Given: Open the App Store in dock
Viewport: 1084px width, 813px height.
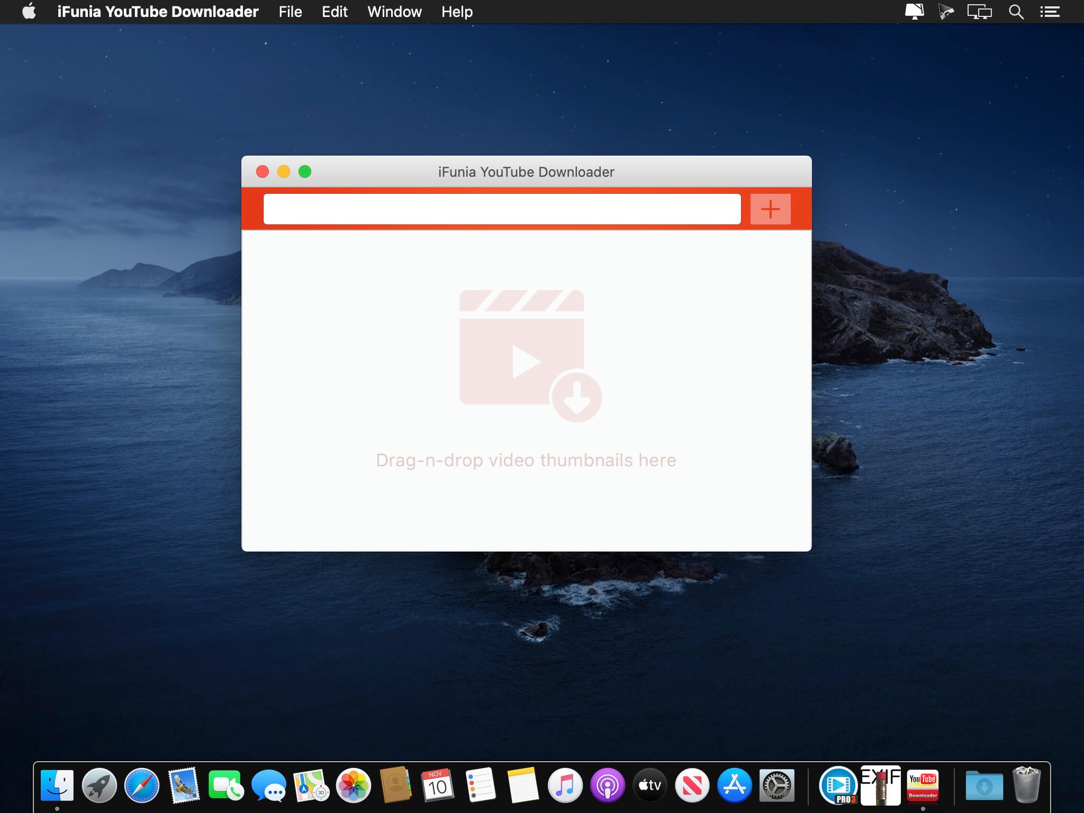Looking at the screenshot, I should [734, 785].
